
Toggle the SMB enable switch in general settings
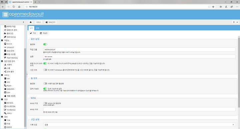pyautogui.click(x=45, y=44)
